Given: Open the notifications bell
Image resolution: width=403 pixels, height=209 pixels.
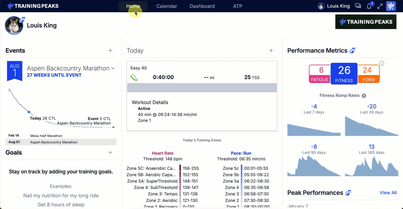Looking at the screenshot, I should (369, 6).
